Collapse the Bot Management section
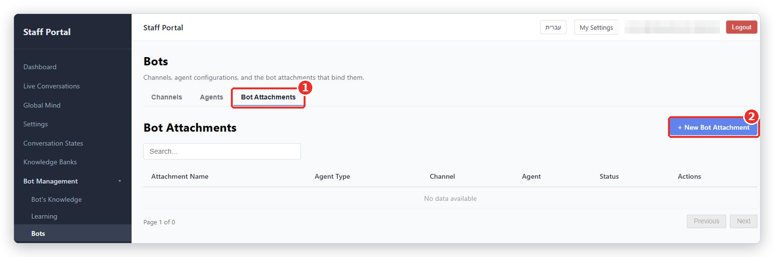This screenshot has height=257, width=774. coord(51,181)
